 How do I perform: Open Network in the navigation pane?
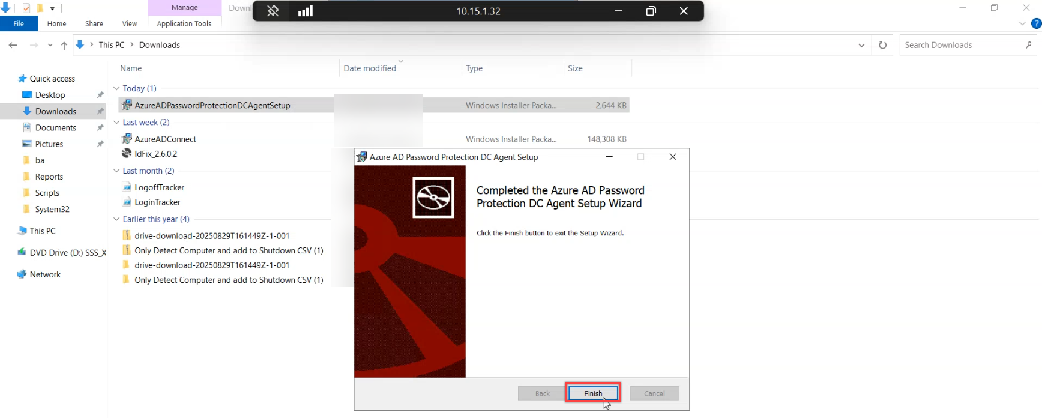45,274
